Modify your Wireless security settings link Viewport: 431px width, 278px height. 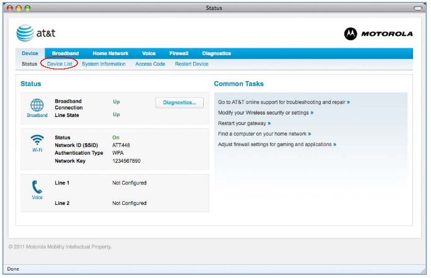(x=265, y=113)
